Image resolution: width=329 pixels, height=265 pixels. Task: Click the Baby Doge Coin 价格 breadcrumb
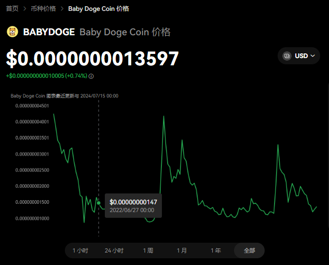click(99, 9)
